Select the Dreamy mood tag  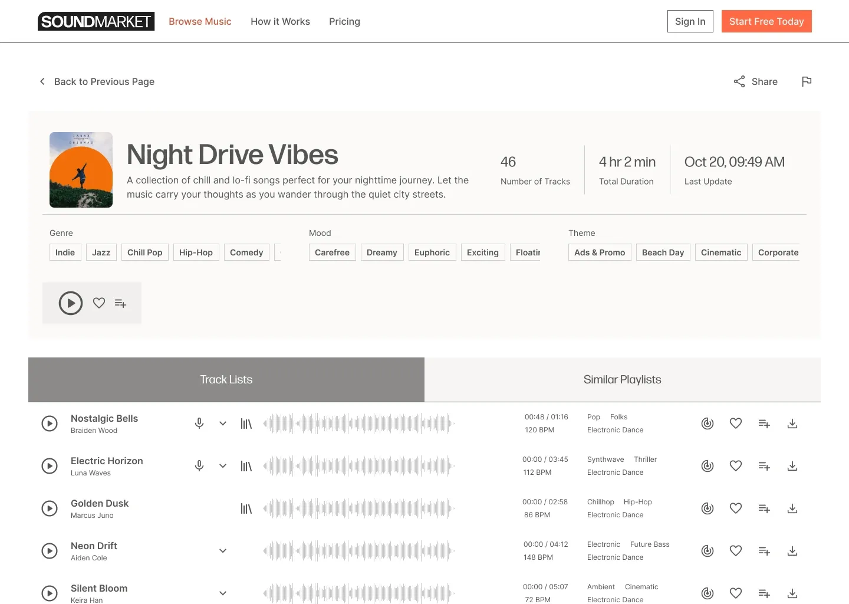coord(382,252)
